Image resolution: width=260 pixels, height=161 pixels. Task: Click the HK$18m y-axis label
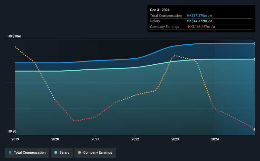click(x=14, y=36)
